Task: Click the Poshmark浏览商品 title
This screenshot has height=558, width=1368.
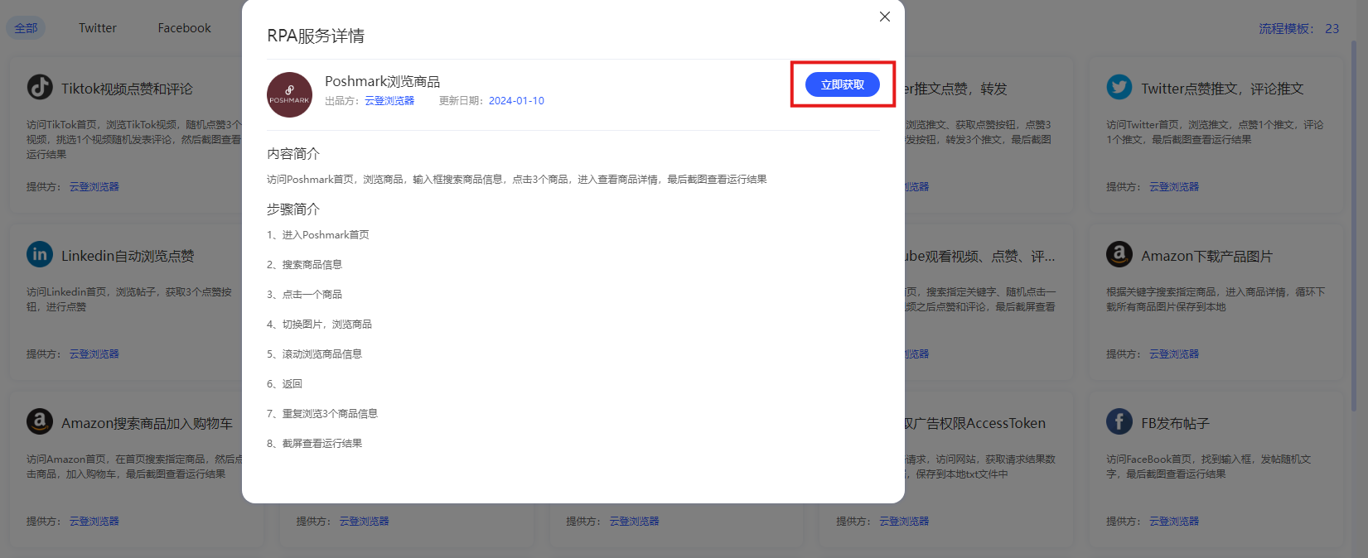Action: 382,81
